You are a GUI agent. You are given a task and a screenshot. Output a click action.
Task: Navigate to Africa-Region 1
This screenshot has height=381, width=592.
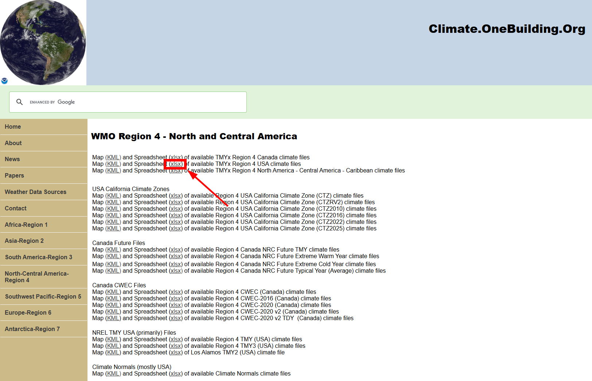coord(26,225)
